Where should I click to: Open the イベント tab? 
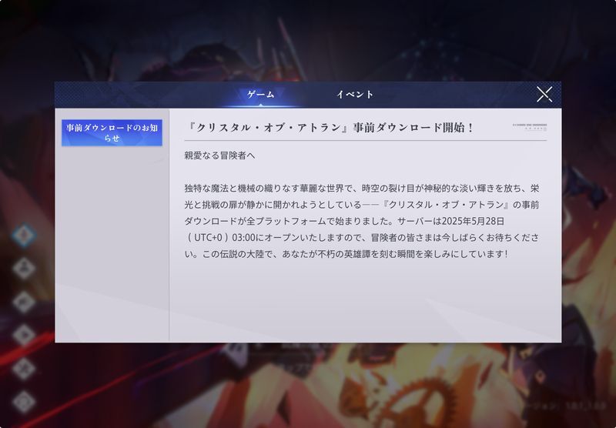point(355,95)
